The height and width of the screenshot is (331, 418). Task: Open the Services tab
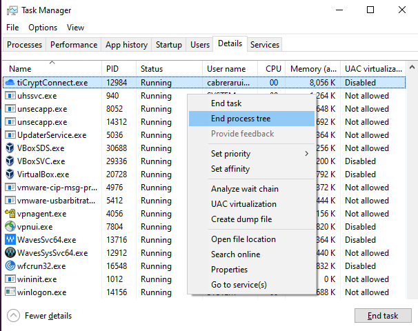[265, 45]
